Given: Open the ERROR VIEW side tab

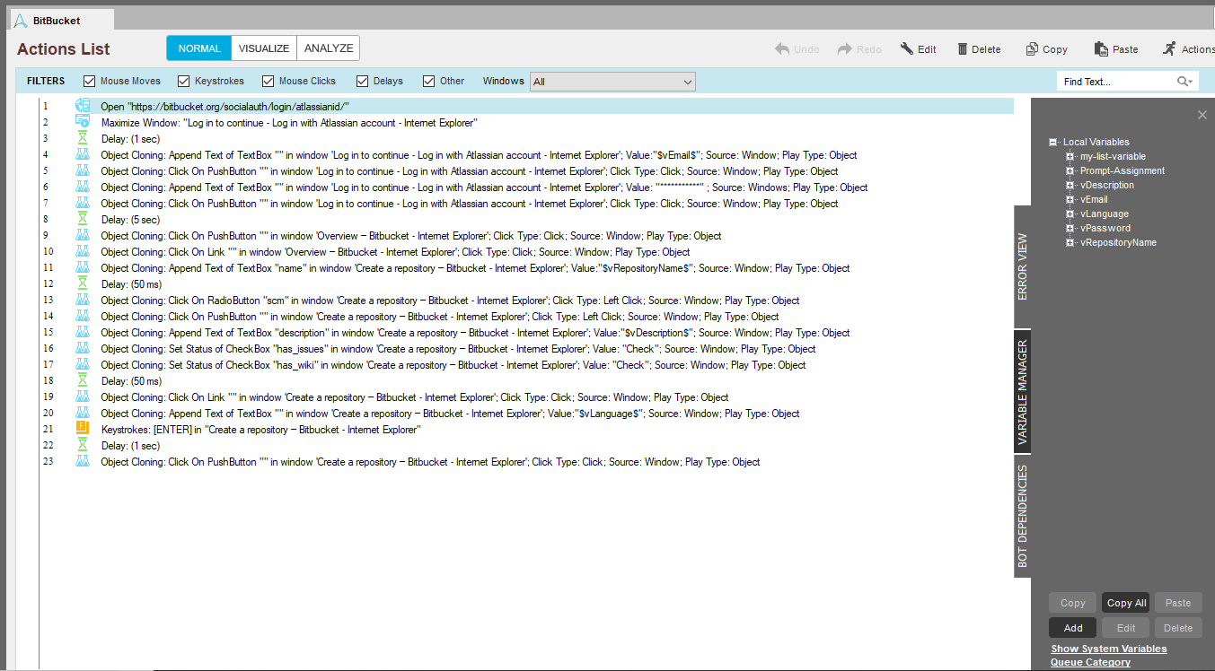Looking at the screenshot, I should (1023, 266).
